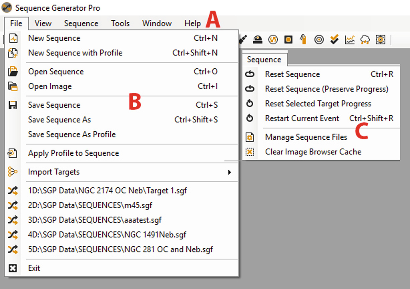Select Open Sequence entry
Viewport: 410px width, 289px height.
(121, 71)
